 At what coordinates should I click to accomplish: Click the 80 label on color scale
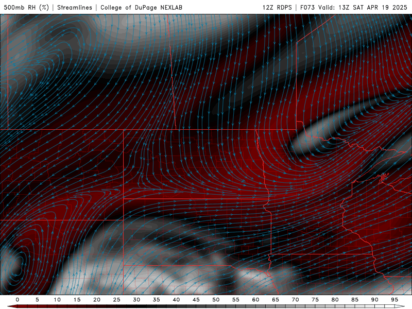tap(335, 300)
